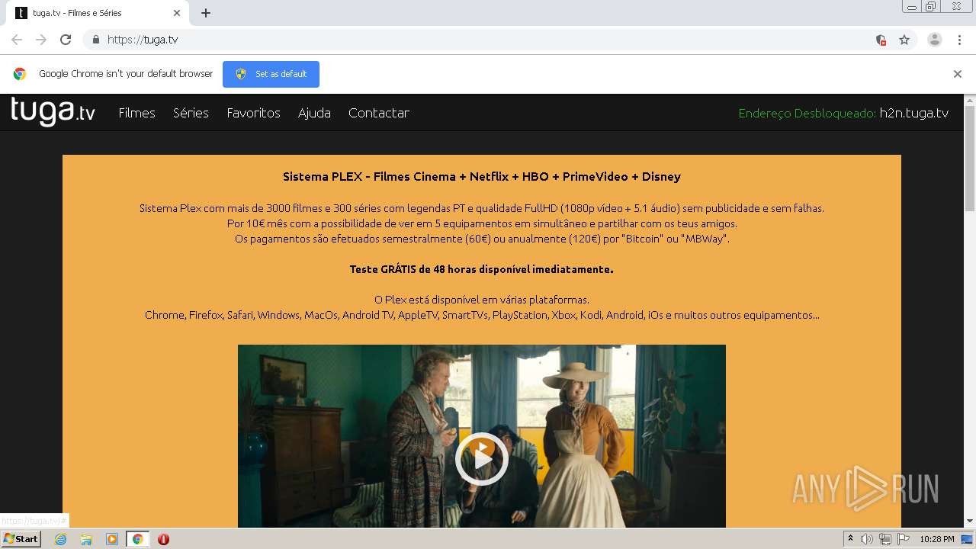Viewport: 976px width, 549px height.
Task: Open the Contactar page
Action: [379, 113]
